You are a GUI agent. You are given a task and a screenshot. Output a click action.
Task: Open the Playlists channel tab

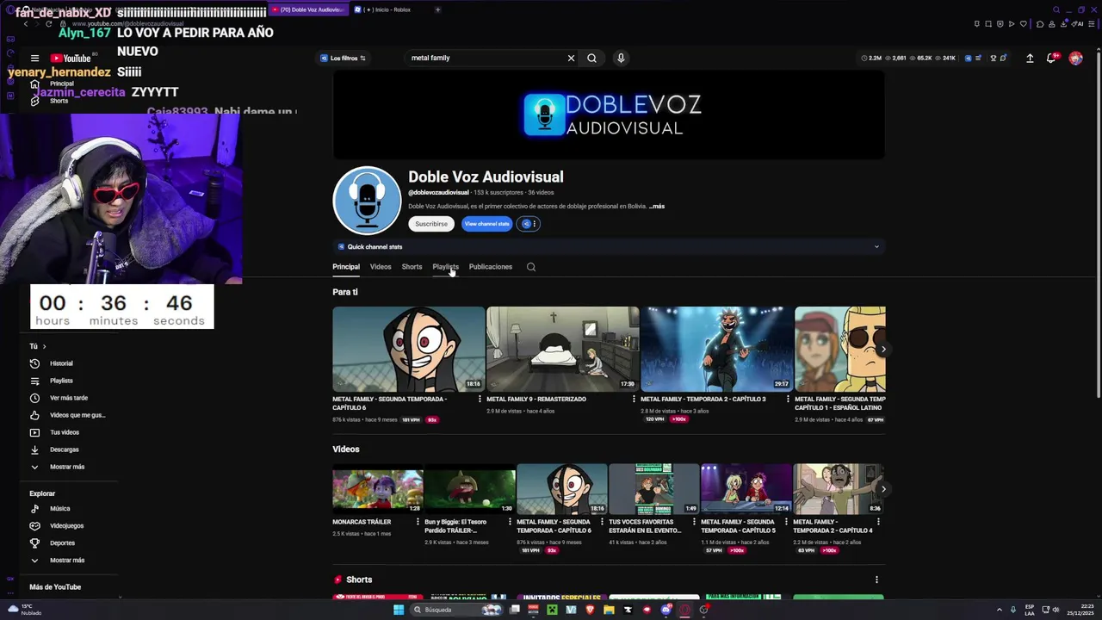pyautogui.click(x=445, y=267)
